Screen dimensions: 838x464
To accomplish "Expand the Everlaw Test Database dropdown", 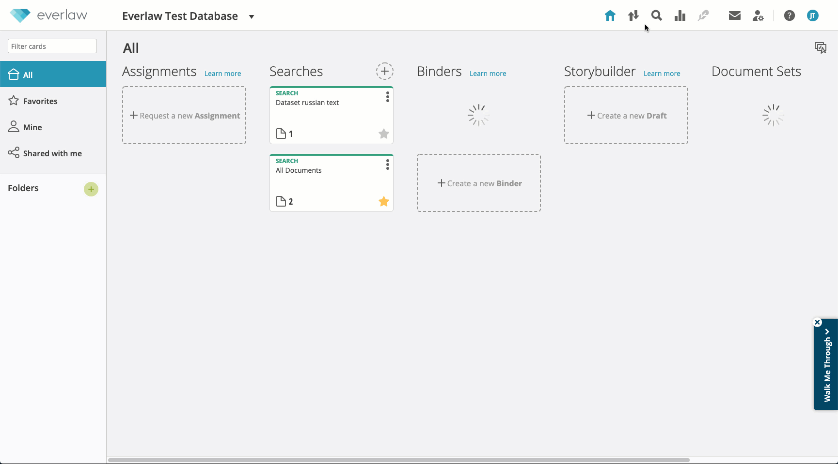I will click(x=252, y=16).
